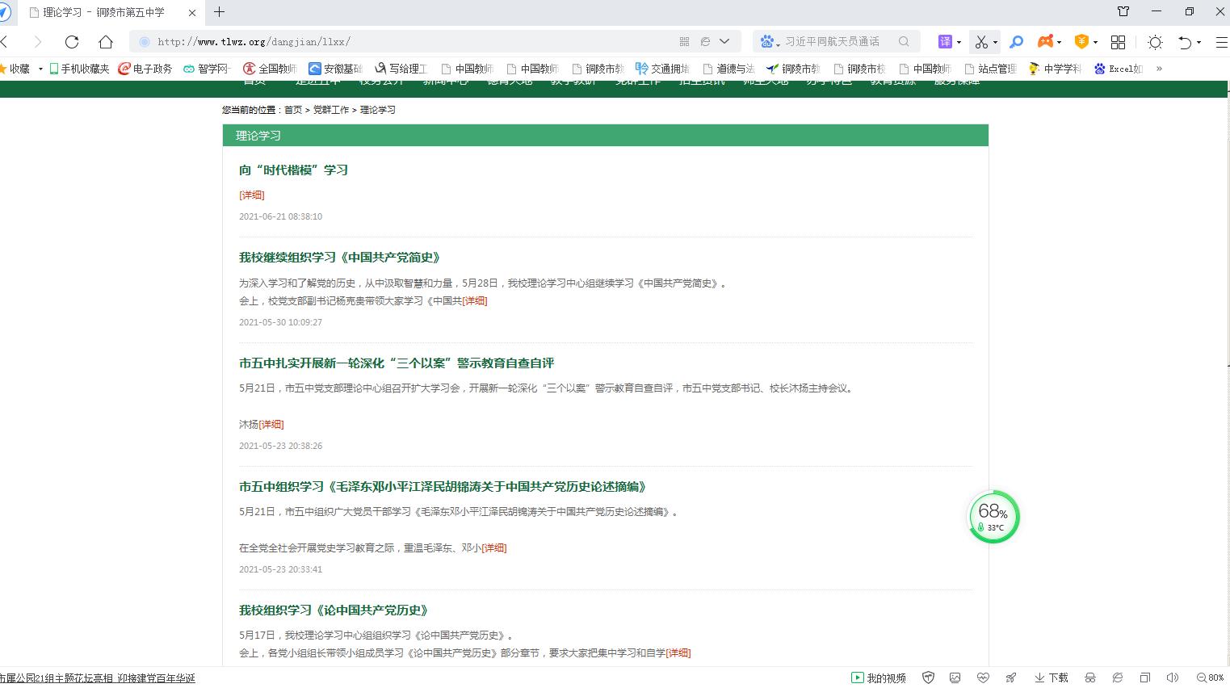Image resolution: width=1230 pixels, height=688 pixels.
Task: Open the blue key password manager icon
Action: pyautogui.click(x=1017, y=42)
